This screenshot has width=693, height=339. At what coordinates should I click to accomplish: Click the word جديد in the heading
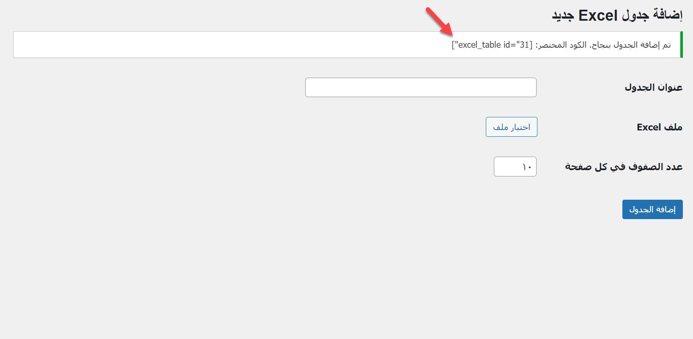click(x=563, y=16)
